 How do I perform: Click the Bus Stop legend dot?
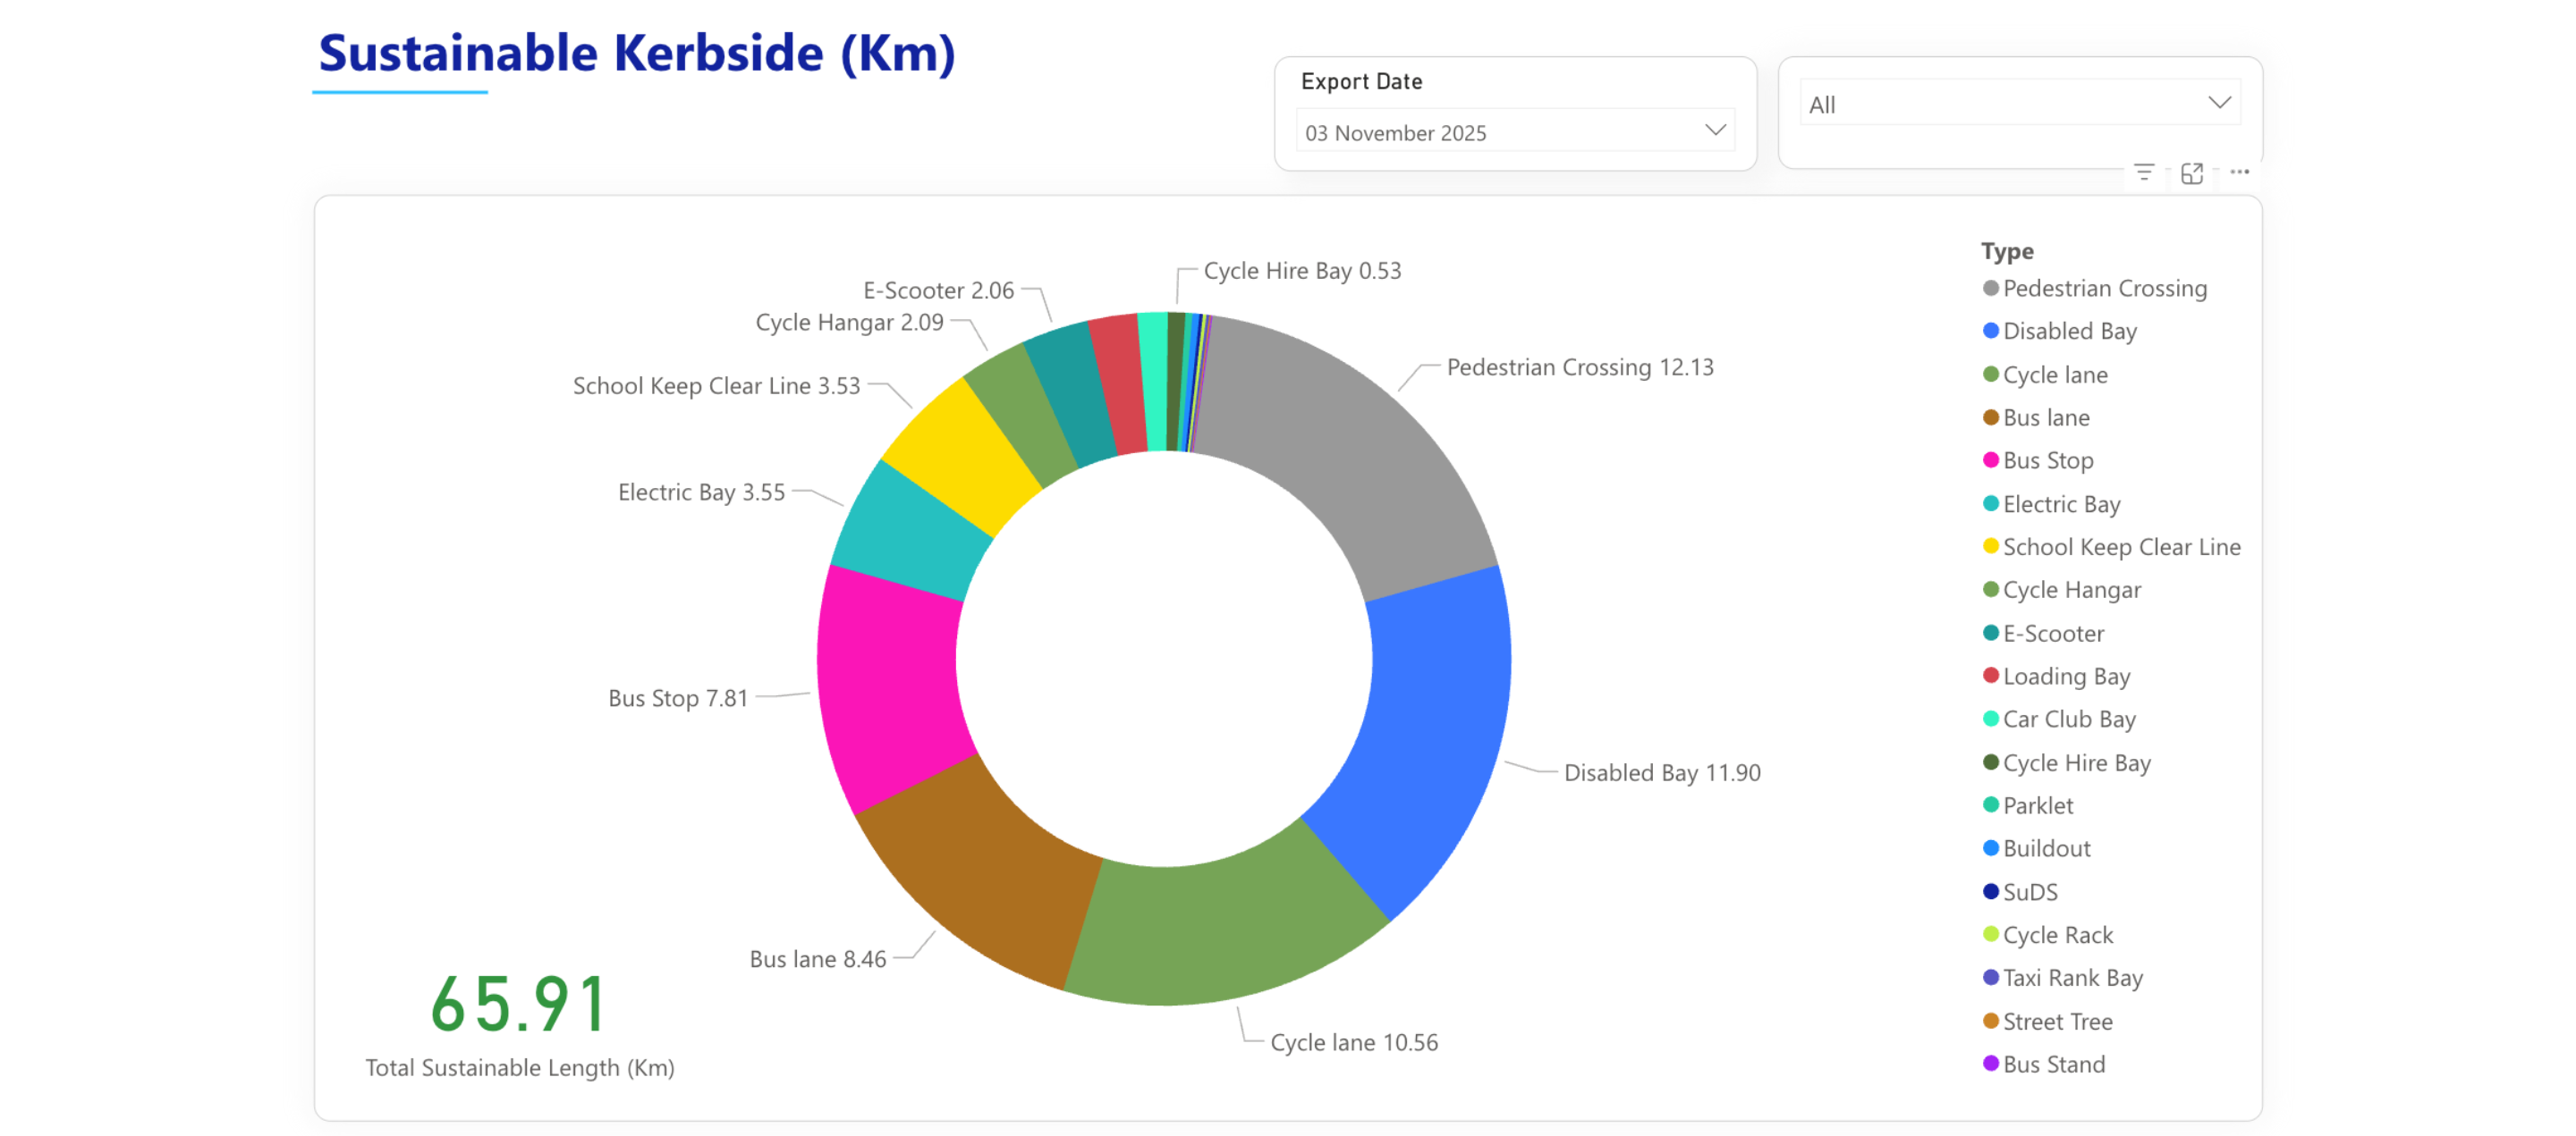(1990, 460)
